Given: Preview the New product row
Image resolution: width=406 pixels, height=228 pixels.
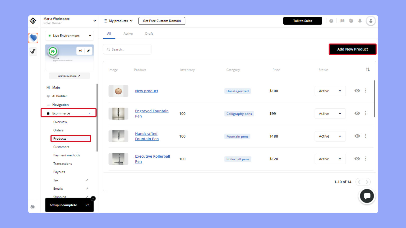Looking at the screenshot, I should point(357,91).
